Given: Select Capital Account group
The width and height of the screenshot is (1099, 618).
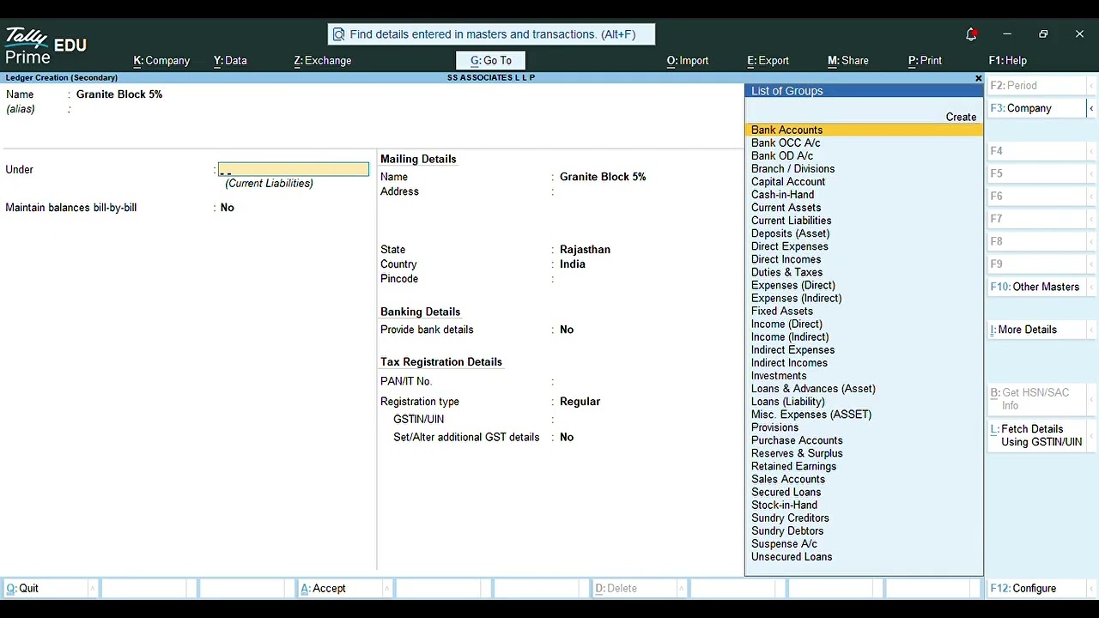Looking at the screenshot, I should coord(864,182).
